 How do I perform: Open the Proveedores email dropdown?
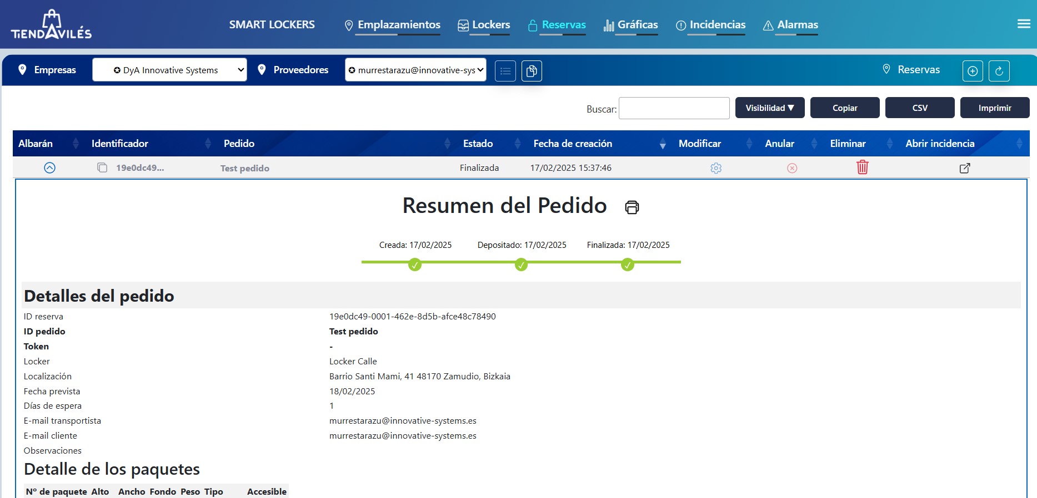415,70
